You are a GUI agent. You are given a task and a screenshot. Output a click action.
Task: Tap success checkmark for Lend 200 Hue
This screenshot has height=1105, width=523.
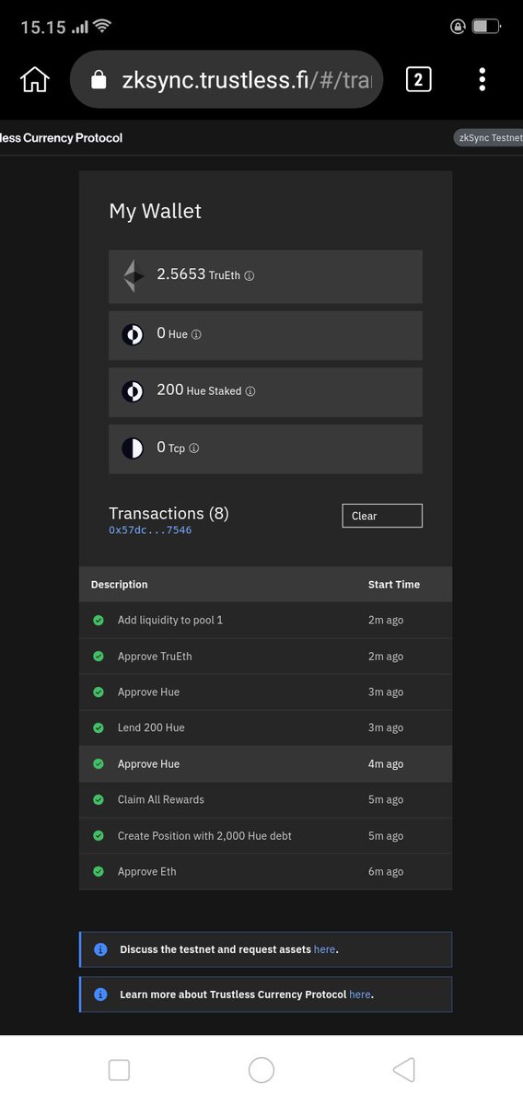pos(99,728)
